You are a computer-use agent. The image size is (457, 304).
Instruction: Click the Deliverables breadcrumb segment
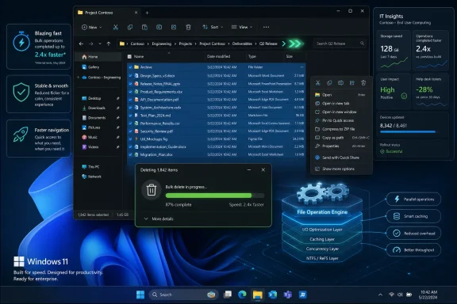(x=242, y=44)
